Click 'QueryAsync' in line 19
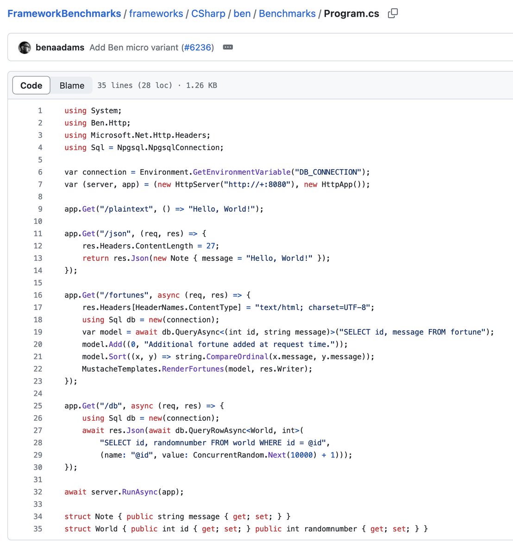 [197, 332]
